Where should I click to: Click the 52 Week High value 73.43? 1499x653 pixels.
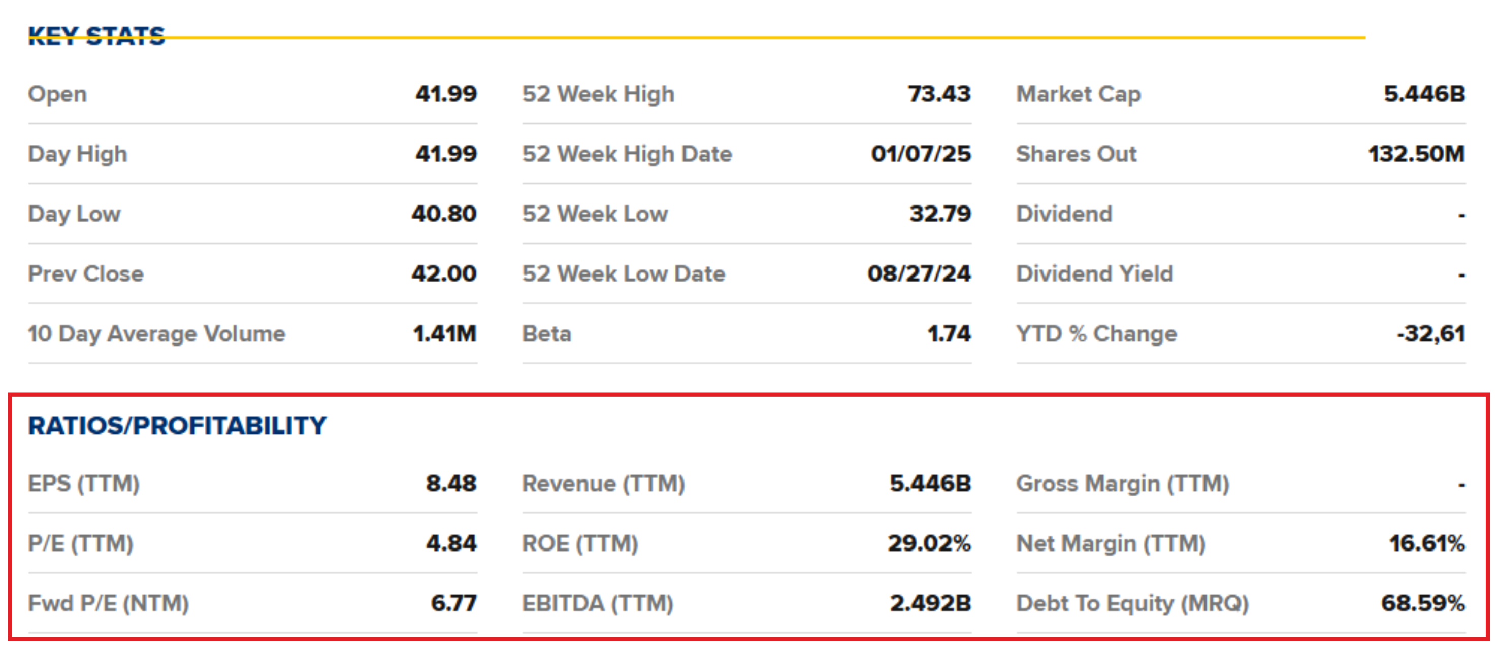click(939, 94)
